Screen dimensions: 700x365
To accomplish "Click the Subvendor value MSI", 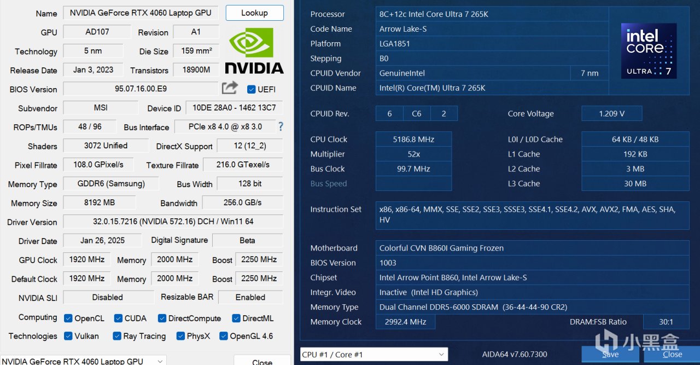I will pos(101,108).
